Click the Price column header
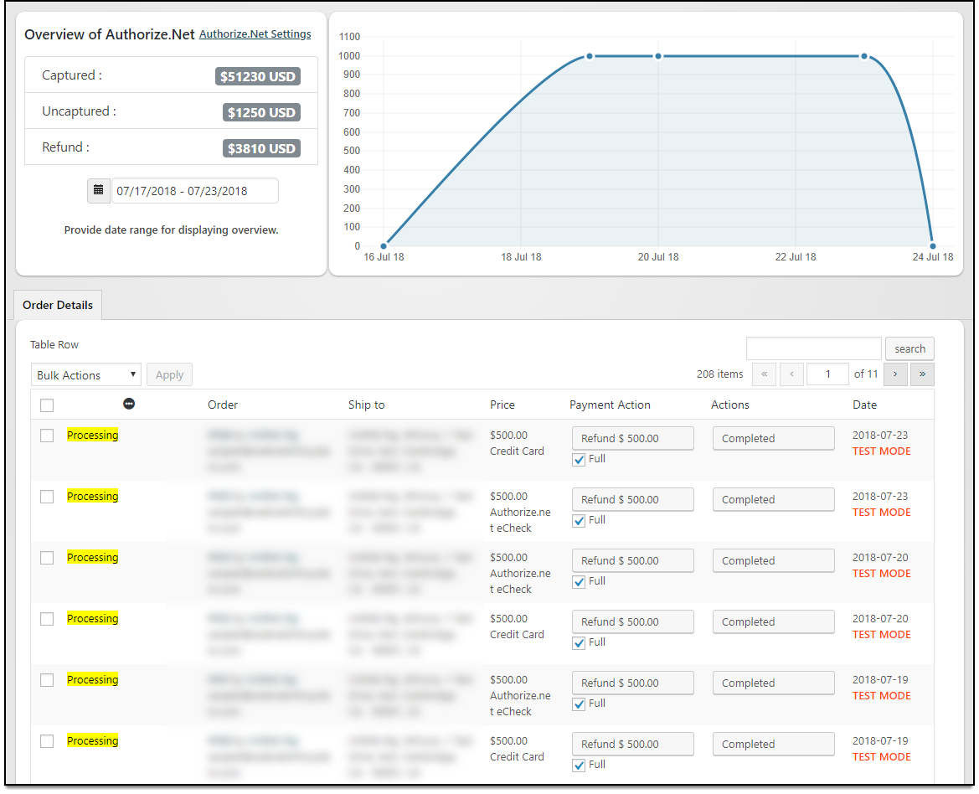Viewport: 979px width, 794px height. click(502, 405)
